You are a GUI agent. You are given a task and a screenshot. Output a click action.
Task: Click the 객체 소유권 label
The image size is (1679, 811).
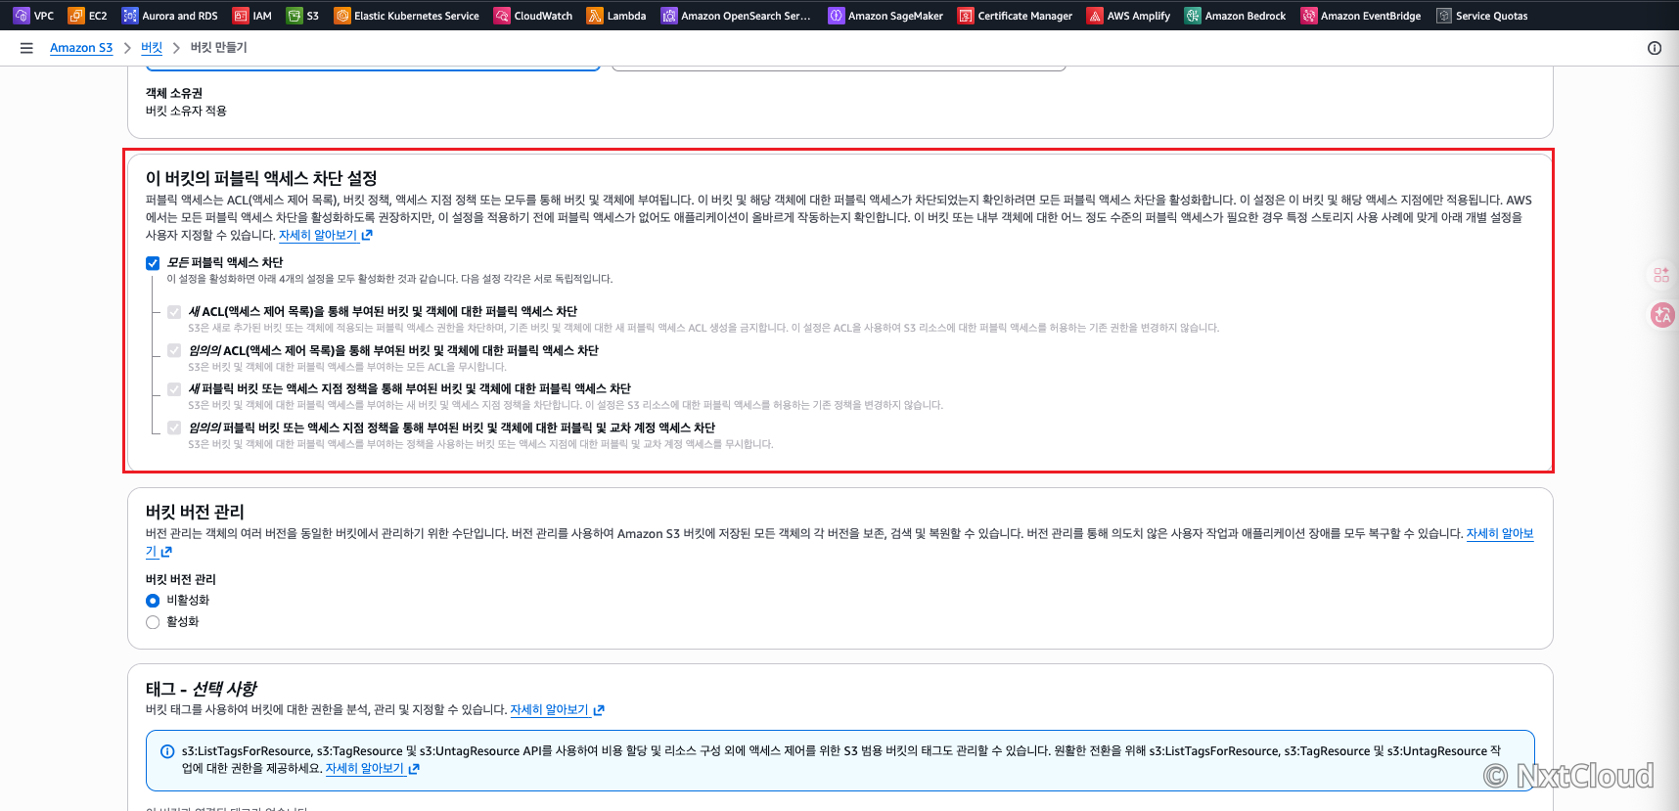click(x=174, y=93)
